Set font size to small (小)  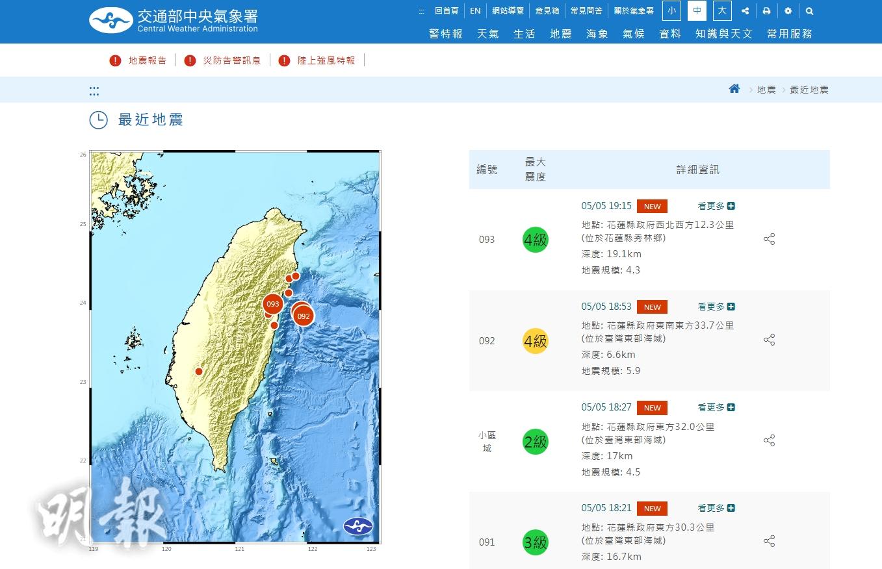pyautogui.click(x=671, y=11)
